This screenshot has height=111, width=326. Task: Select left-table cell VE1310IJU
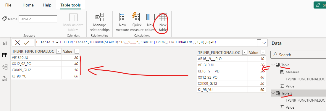(x=36, y=58)
